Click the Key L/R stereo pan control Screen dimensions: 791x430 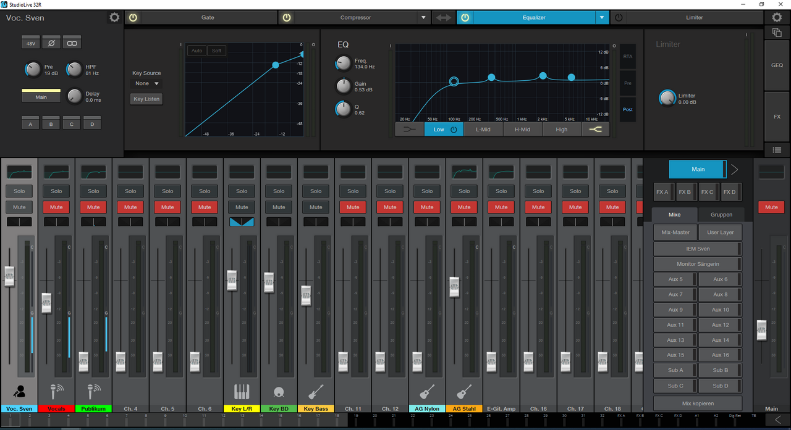(x=242, y=221)
